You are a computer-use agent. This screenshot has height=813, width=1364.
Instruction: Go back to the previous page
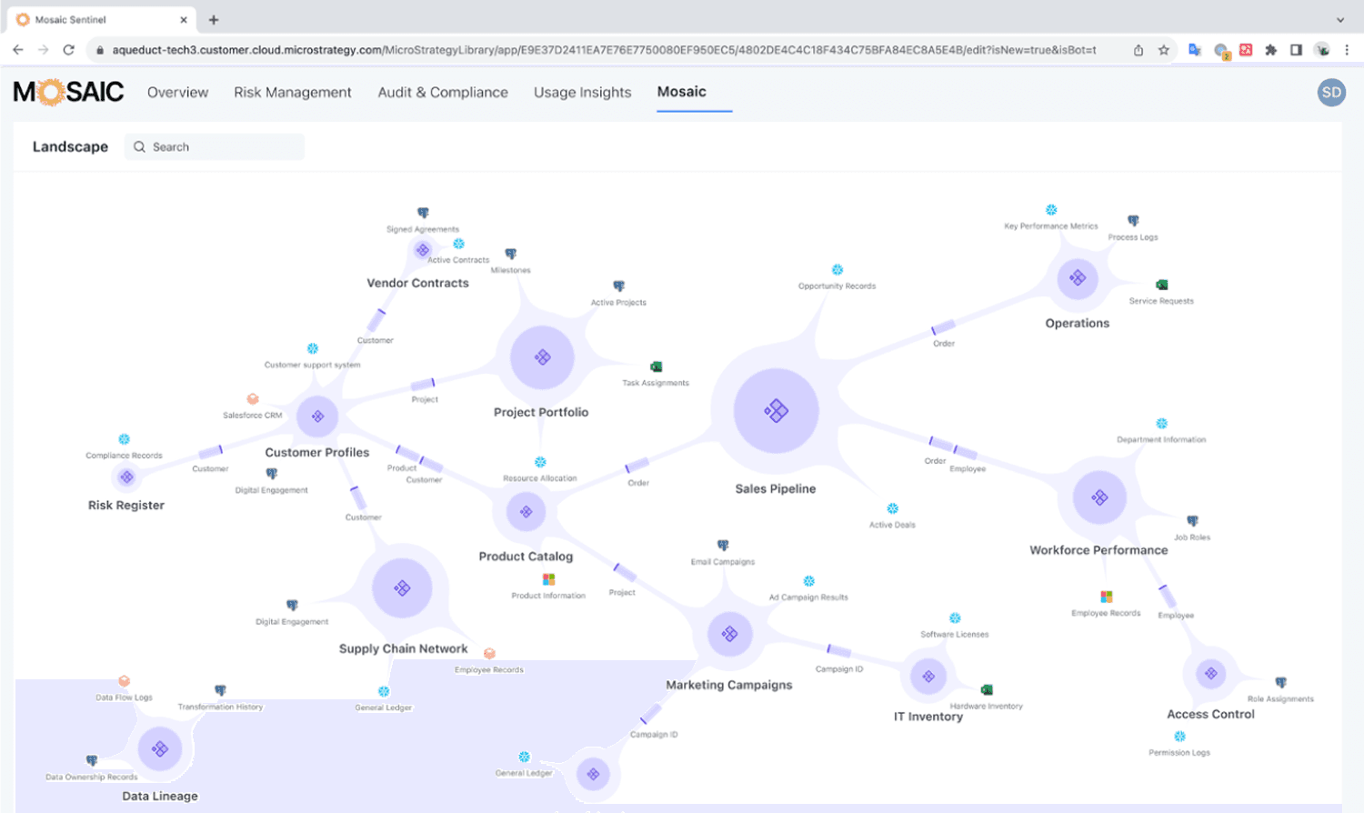pyautogui.click(x=18, y=50)
